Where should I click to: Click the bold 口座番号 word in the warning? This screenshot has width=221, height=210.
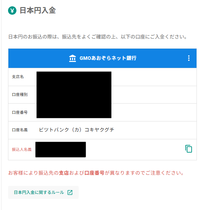coord(94,173)
